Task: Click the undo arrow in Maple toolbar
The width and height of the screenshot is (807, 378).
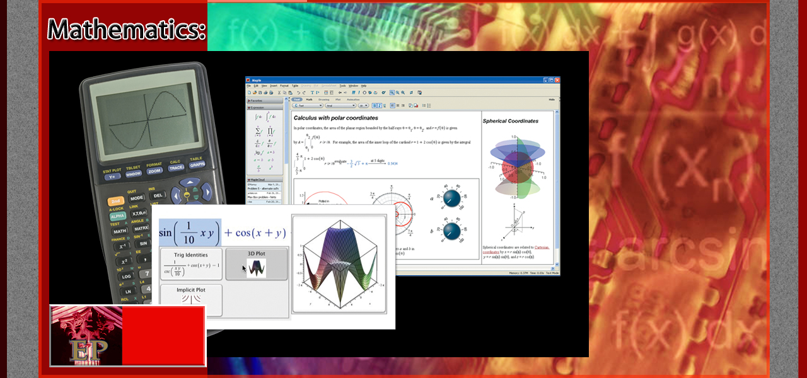Action: coord(299,92)
